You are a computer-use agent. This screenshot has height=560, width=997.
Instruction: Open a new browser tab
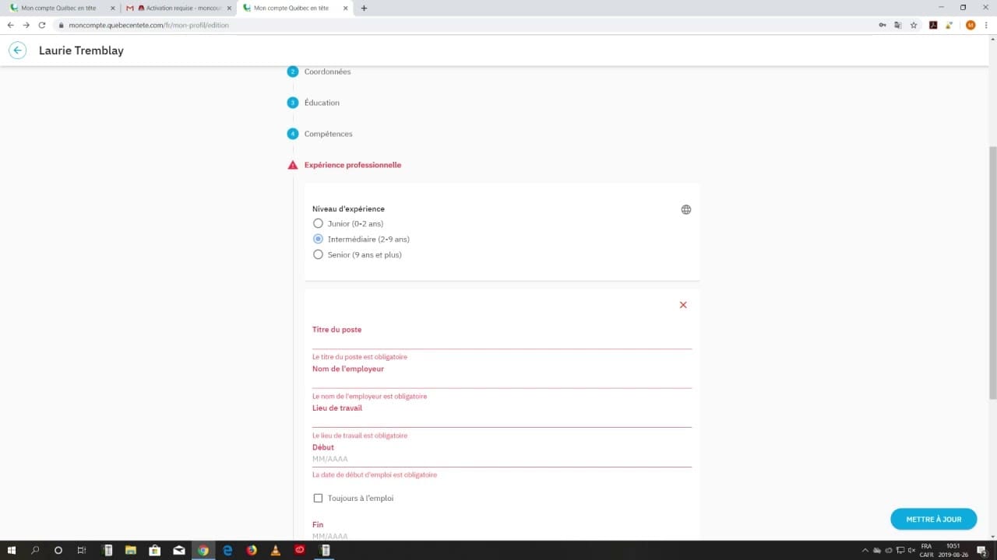pos(364,9)
